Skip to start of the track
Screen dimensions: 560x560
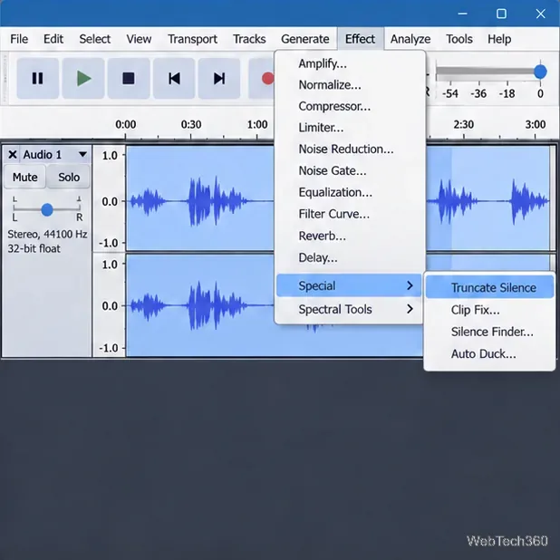point(174,78)
